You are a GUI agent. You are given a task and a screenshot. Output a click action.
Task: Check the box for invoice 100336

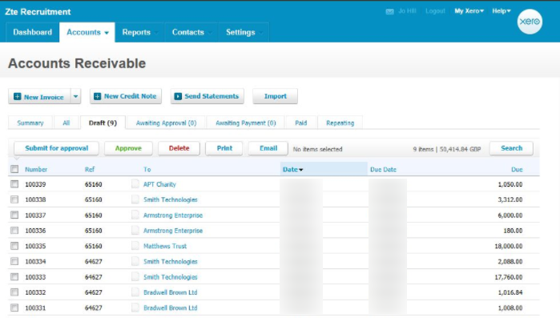[x=14, y=230]
